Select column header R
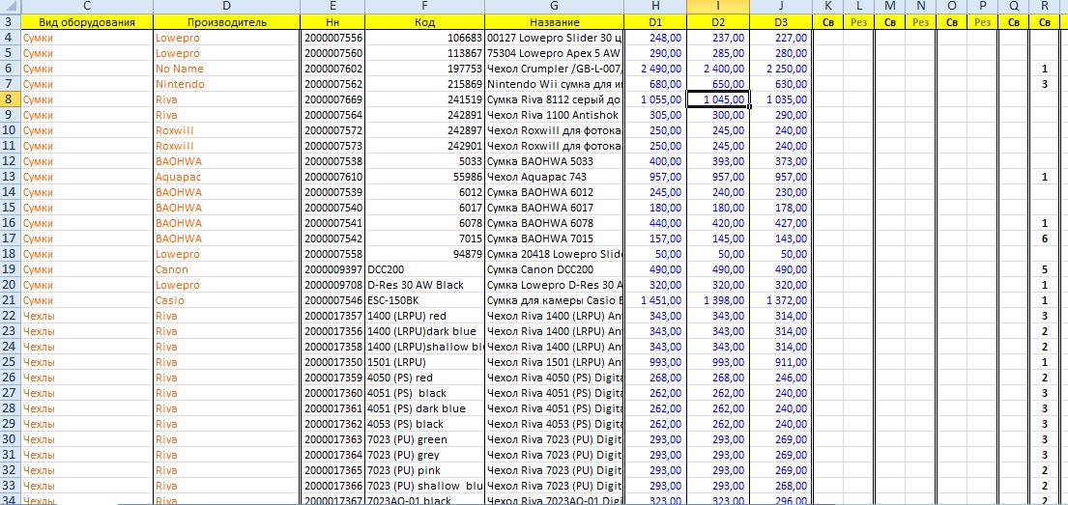This screenshot has width=1068, height=505. tap(1045, 6)
